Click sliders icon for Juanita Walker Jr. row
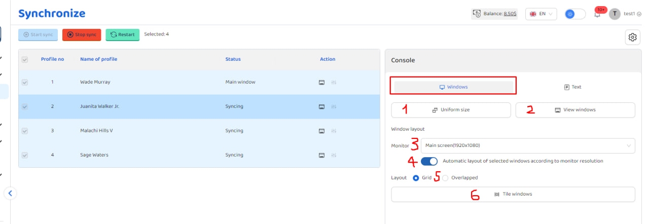The image size is (649, 224). [x=334, y=106]
